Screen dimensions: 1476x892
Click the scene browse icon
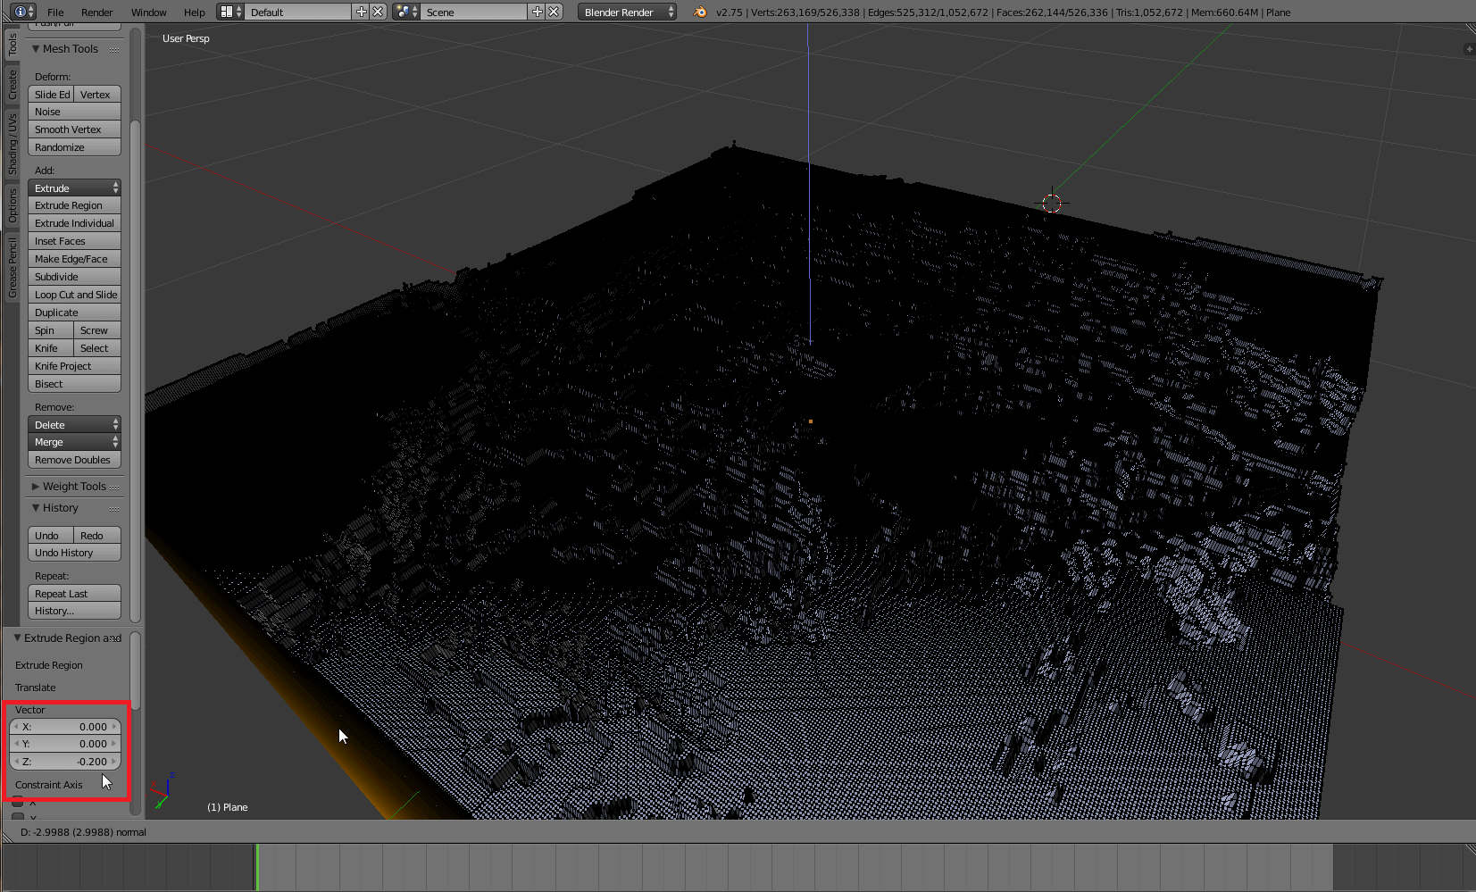(406, 12)
